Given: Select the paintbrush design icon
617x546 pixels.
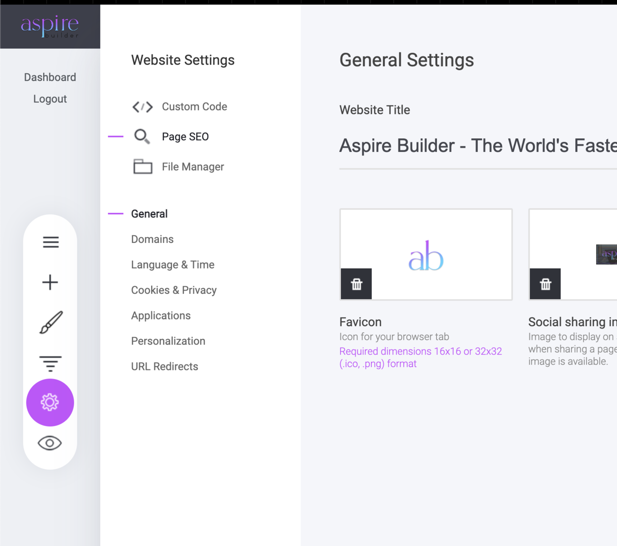Looking at the screenshot, I should point(51,323).
